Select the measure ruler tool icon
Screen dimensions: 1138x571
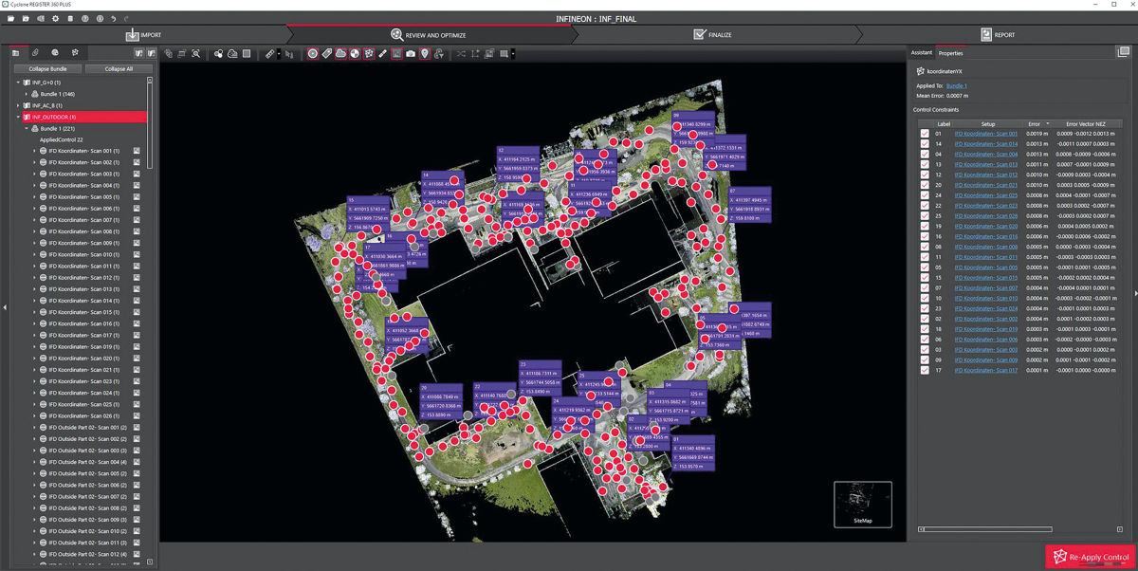coord(269,54)
